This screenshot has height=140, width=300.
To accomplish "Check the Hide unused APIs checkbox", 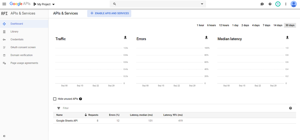I will tap(55, 99).
